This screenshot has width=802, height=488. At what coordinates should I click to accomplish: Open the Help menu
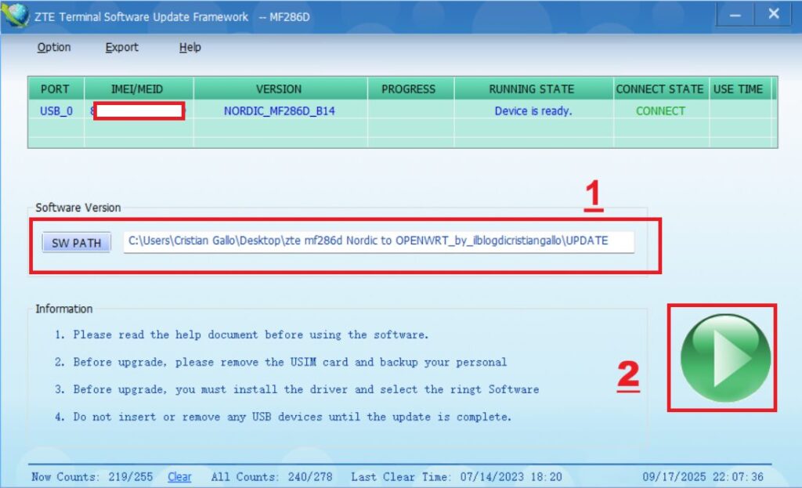click(190, 48)
